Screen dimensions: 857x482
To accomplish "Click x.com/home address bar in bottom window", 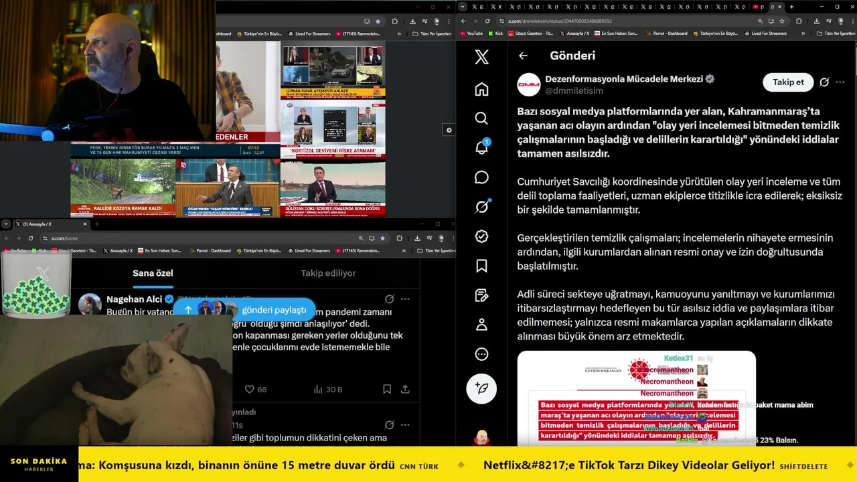I will tap(201, 238).
